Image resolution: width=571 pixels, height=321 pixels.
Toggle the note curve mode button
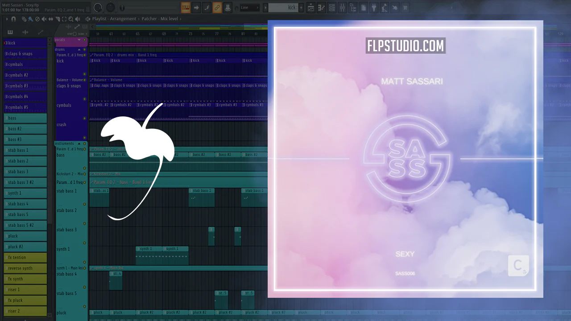click(207, 8)
